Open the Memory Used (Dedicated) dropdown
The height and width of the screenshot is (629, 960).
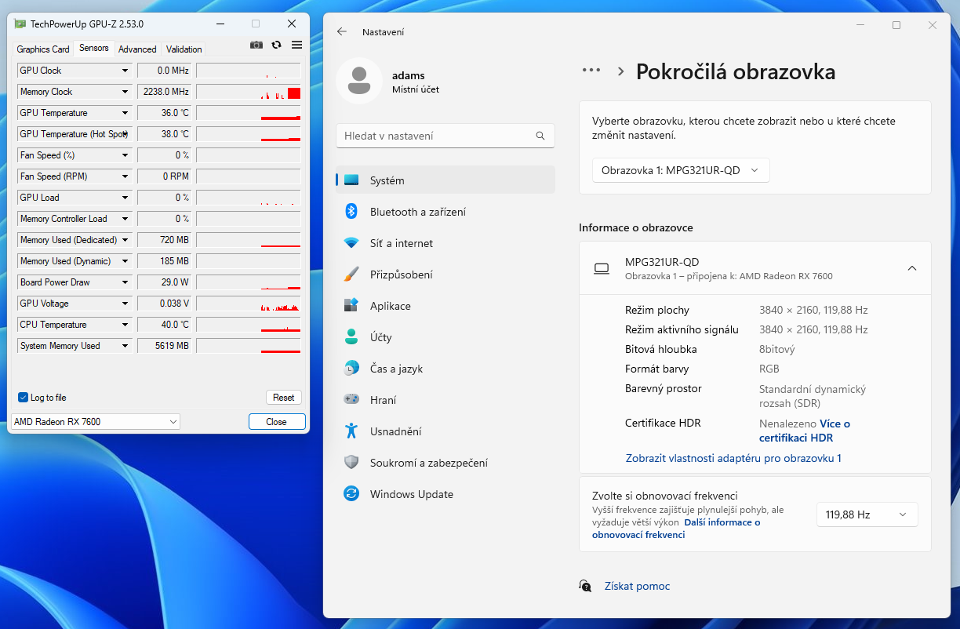[x=125, y=240]
